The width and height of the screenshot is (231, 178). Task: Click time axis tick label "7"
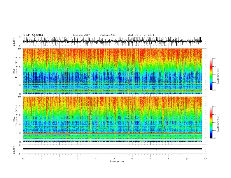[150, 159]
